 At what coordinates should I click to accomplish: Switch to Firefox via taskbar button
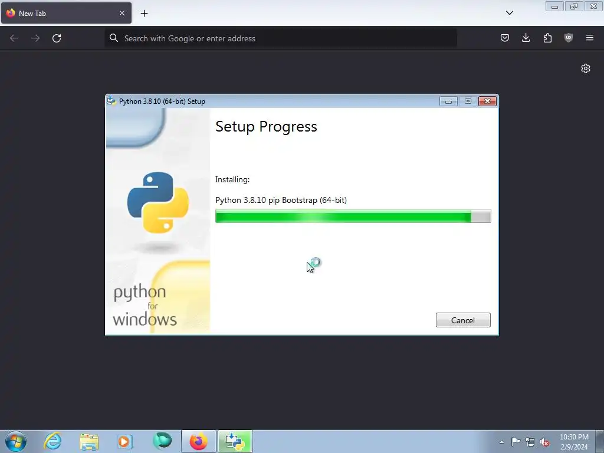(x=198, y=441)
